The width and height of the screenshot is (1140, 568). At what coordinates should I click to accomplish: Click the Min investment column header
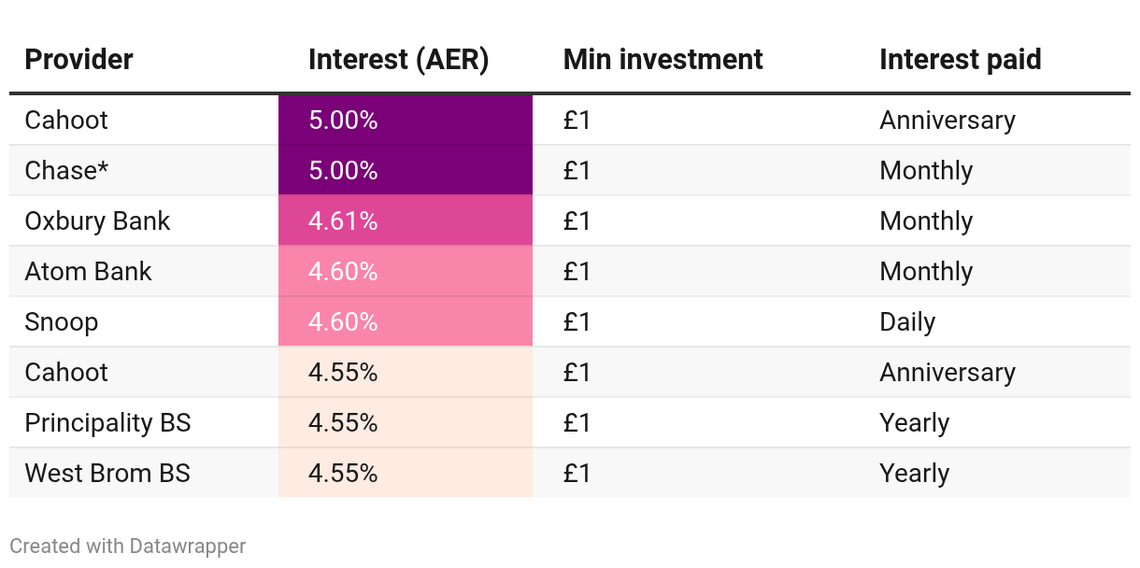[663, 60]
